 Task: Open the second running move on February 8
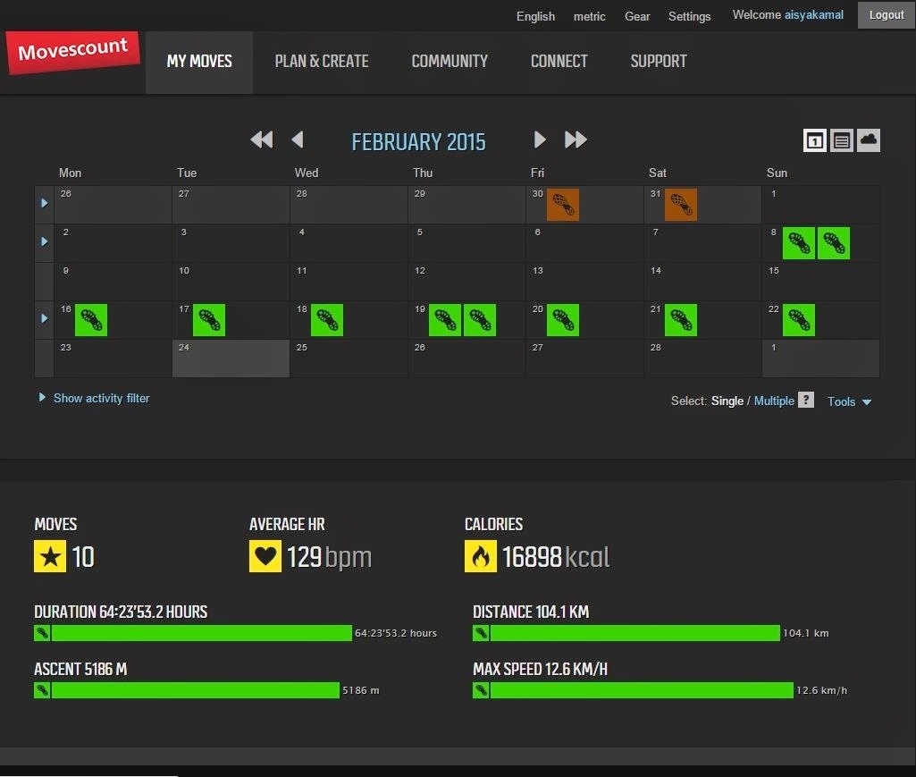tap(834, 243)
